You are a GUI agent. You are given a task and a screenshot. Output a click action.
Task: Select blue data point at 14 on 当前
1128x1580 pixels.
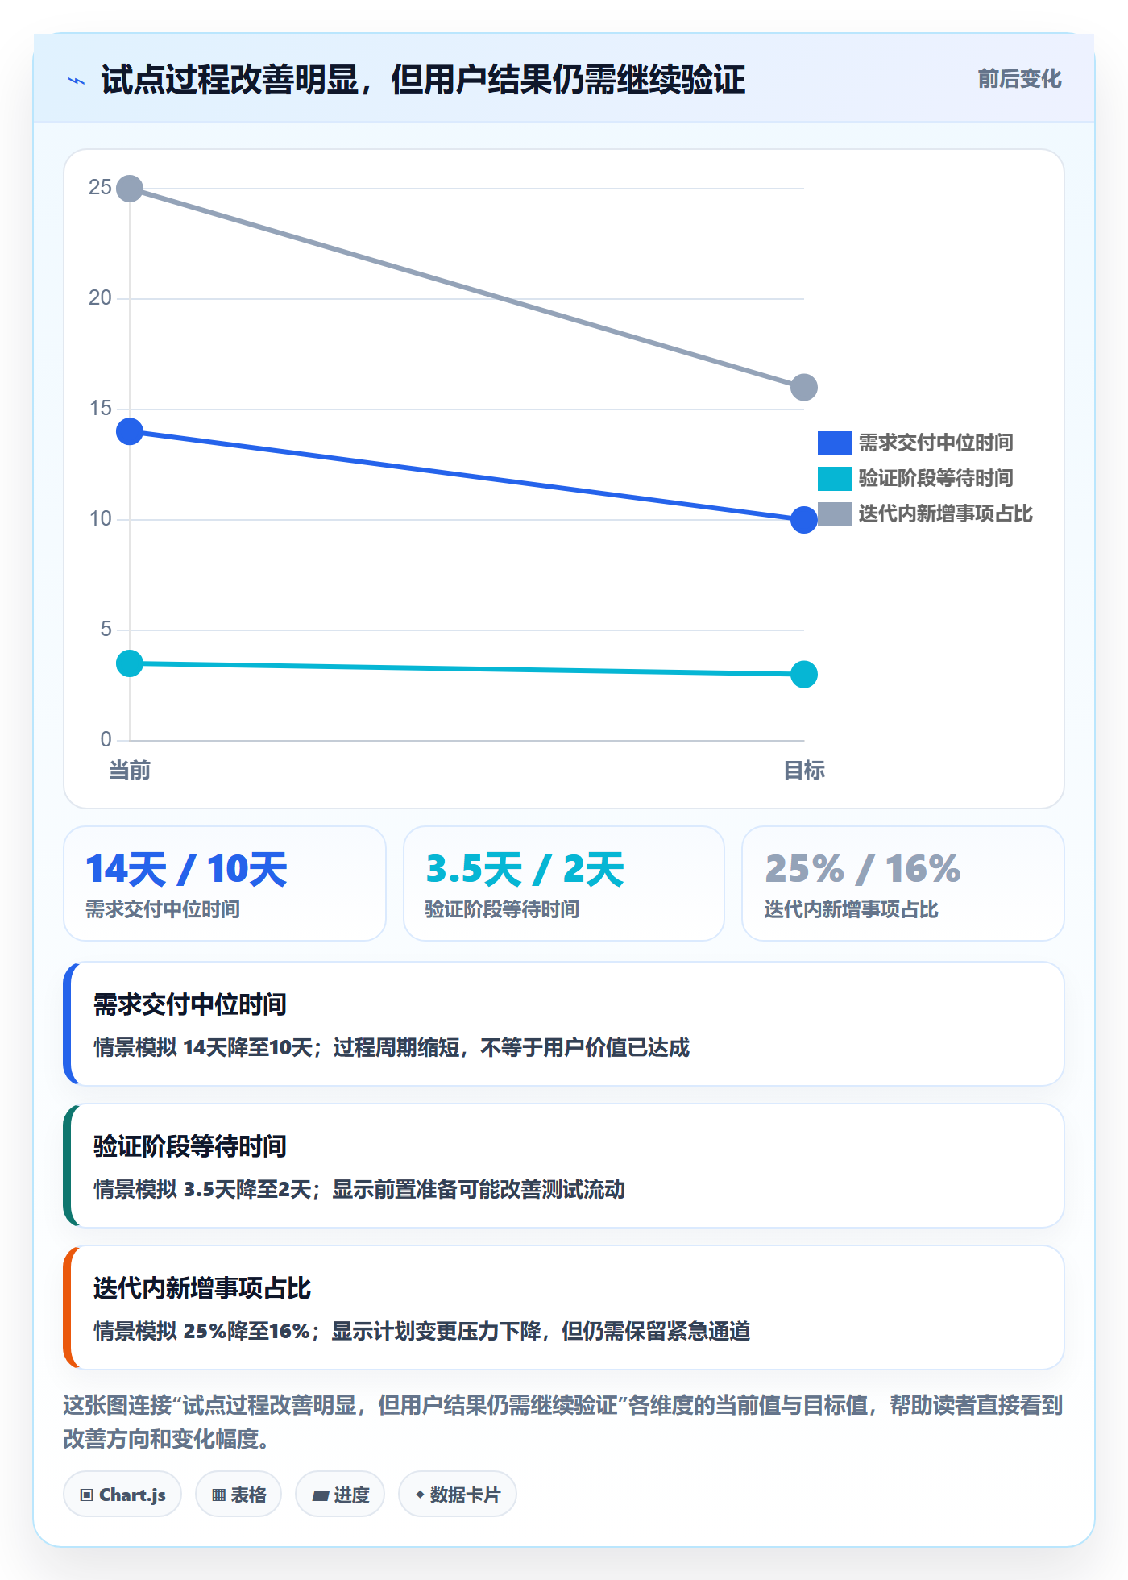pos(130,431)
